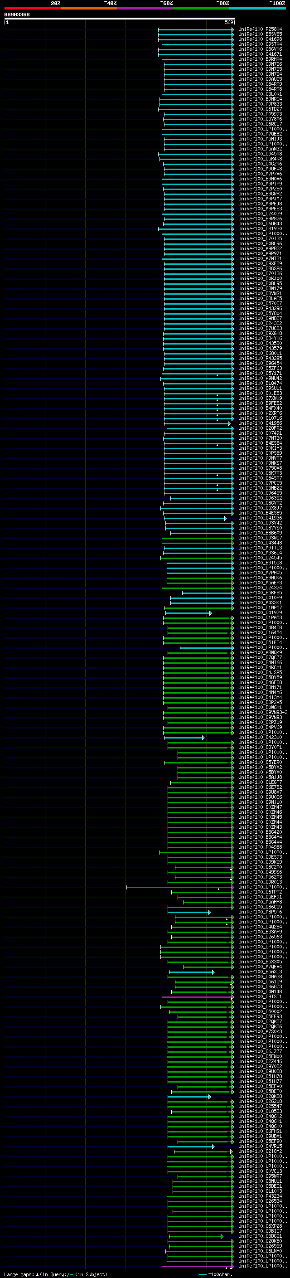Select hit name UniRef100_Q41956

(260, 423)
